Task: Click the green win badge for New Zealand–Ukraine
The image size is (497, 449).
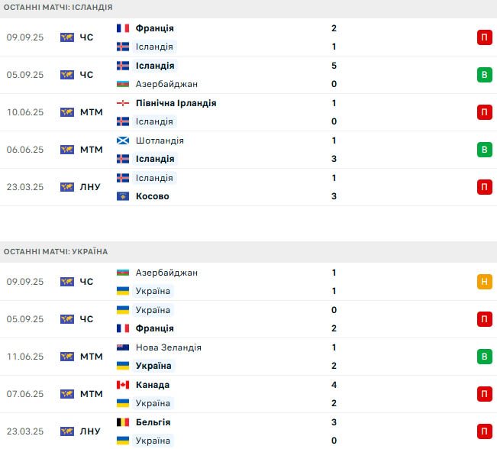Action: click(x=484, y=357)
